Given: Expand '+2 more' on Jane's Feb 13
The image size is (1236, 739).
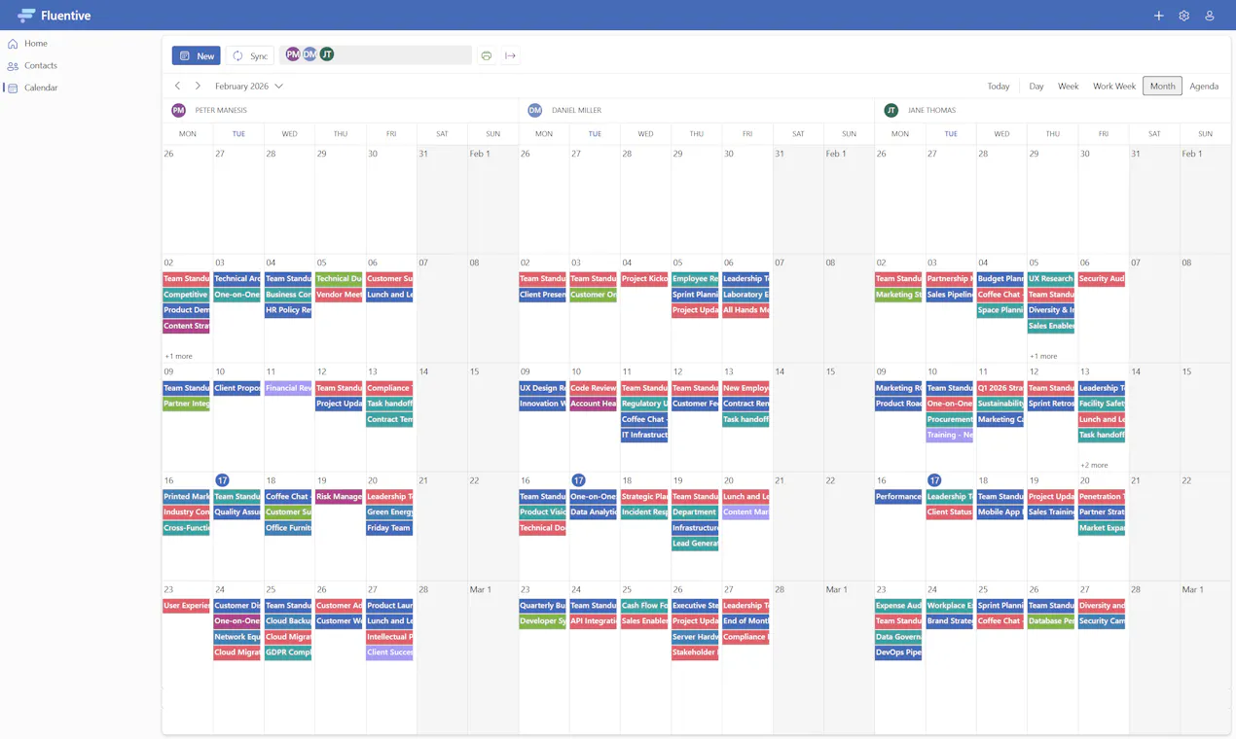Looking at the screenshot, I should [x=1094, y=465].
